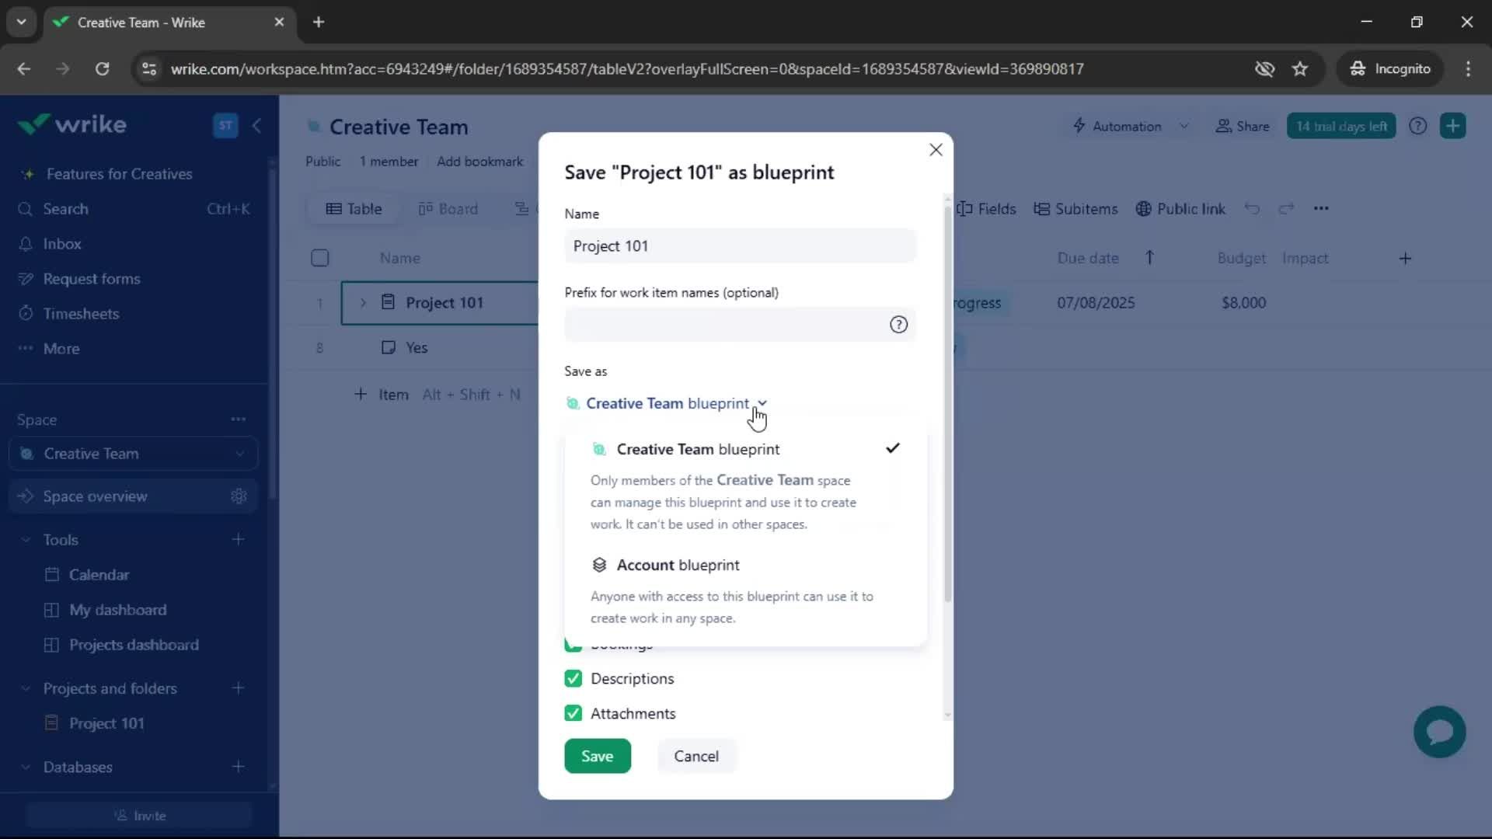Click the Yes task row
This screenshot has height=839, width=1492.
pyautogui.click(x=417, y=347)
